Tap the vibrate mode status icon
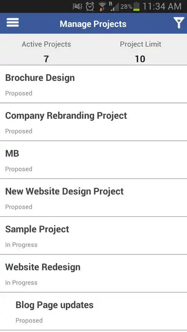187x332 pixels. click(77, 7)
